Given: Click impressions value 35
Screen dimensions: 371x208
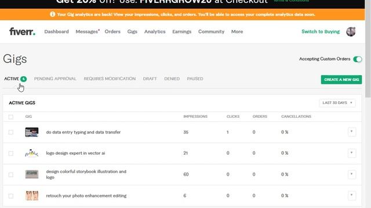Looking at the screenshot, I should (185, 132).
